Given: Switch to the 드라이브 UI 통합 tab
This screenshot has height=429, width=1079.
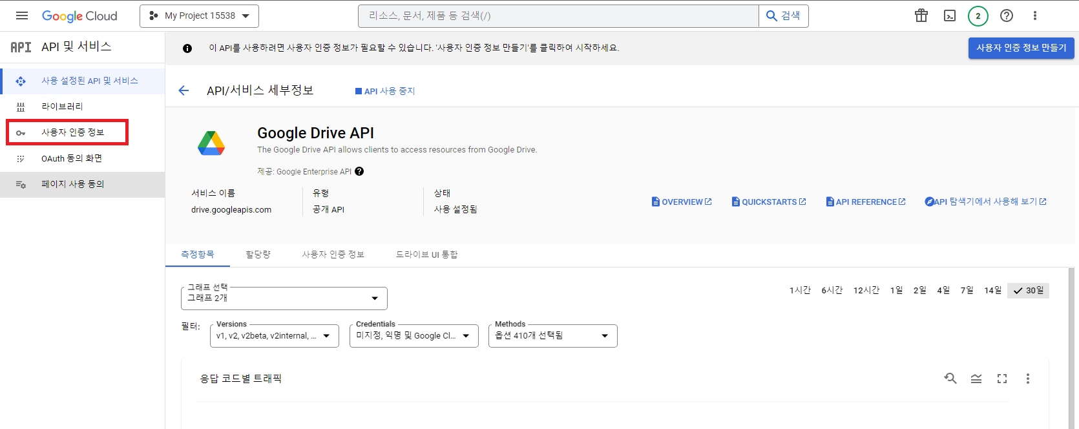Looking at the screenshot, I should [426, 255].
